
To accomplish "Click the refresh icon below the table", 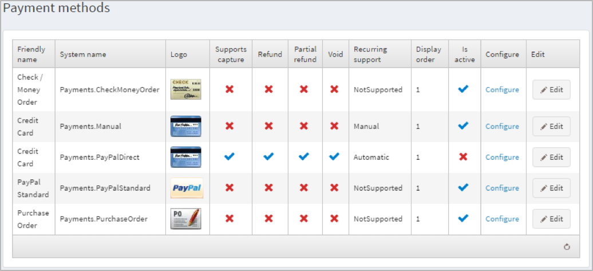I will tap(567, 247).
